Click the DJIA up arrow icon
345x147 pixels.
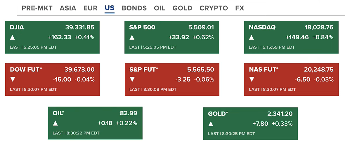(13, 37)
